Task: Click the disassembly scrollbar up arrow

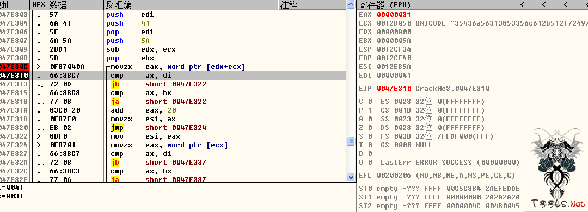Action: tap(351, 4)
